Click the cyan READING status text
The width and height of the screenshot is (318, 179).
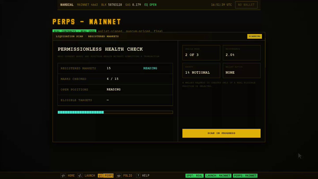(x=150, y=68)
